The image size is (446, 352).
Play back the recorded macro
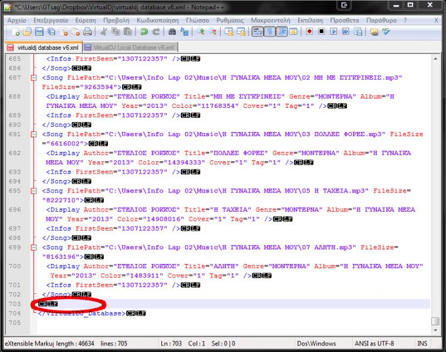pos(333,31)
